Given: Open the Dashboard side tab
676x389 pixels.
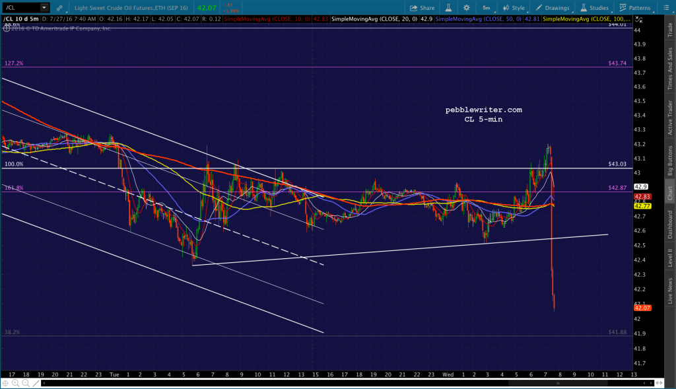Looking at the screenshot, I should [x=670, y=225].
